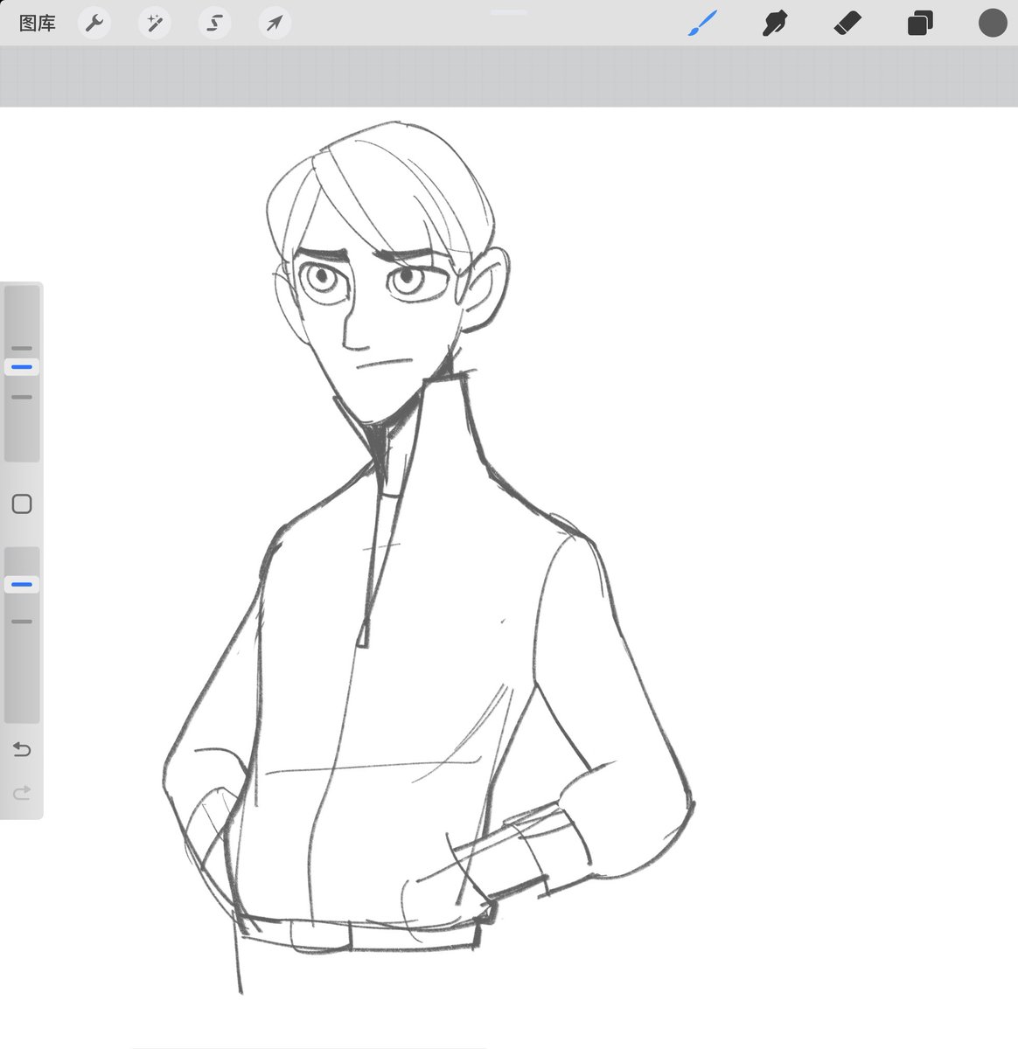Screen dimensions: 1018x1049
Task: Click the brush size slider handle
Action: pyautogui.click(x=22, y=367)
